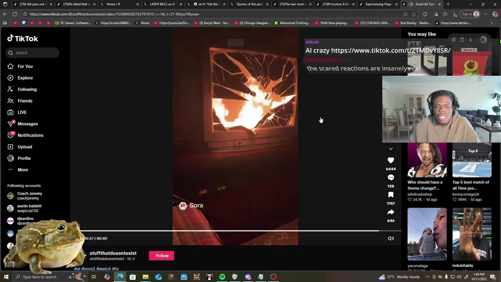
Task: Switch to 'LASHY BILLS on X' tab
Action: [x=161, y=4]
